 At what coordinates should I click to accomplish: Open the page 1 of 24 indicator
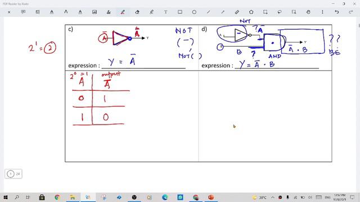[x=13, y=174]
